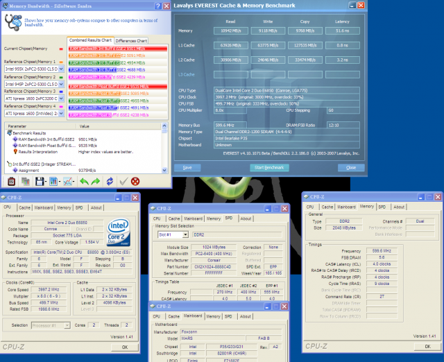The width and height of the screenshot is (444, 362).
Task: Click the diamond icon beside RAM Bandwidth Int Buff'd iSSE2
Action: [15, 139]
